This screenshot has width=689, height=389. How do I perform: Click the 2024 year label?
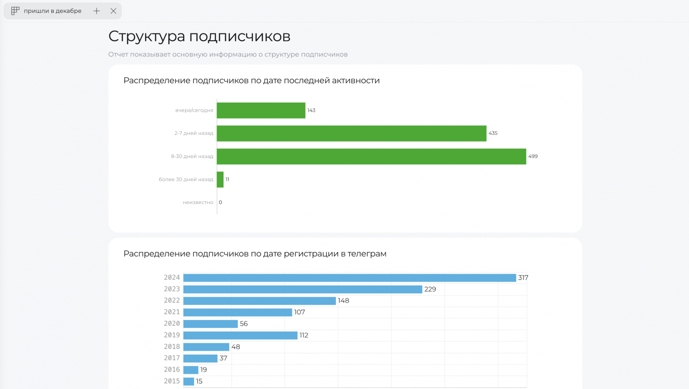(172, 277)
